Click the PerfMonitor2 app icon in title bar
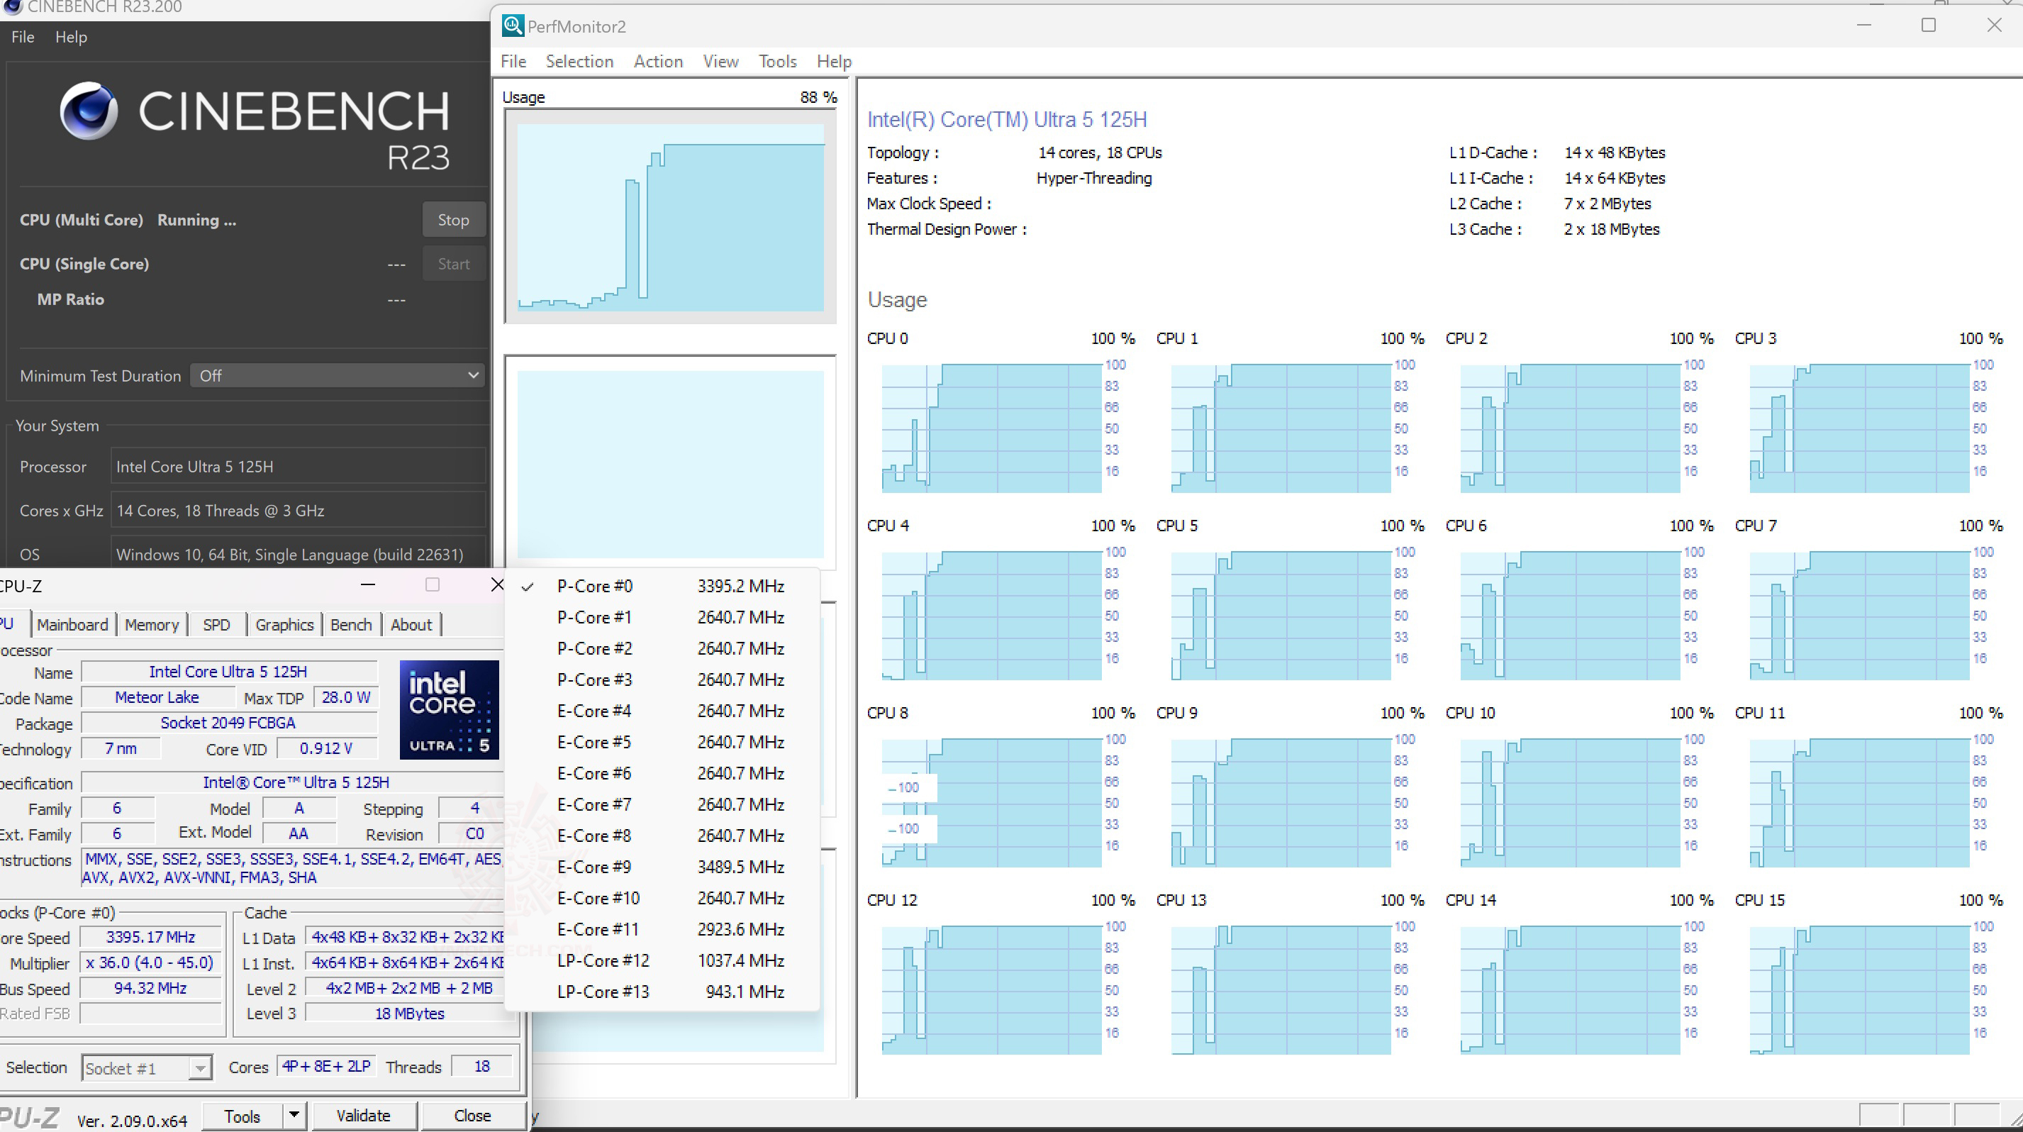This screenshot has width=2023, height=1132. [x=512, y=25]
